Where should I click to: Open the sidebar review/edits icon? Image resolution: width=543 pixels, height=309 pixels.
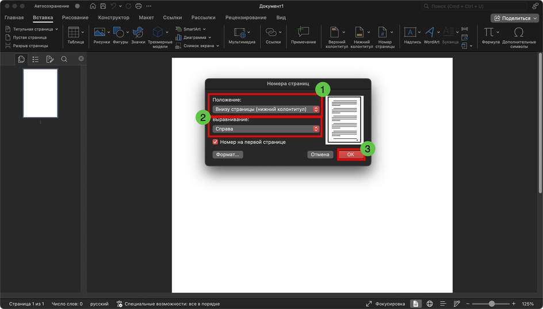[50, 59]
